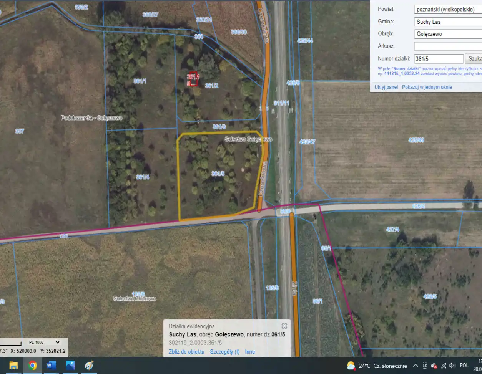
Task: Open the Photos app taskbar icon
Action: click(x=70, y=366)
